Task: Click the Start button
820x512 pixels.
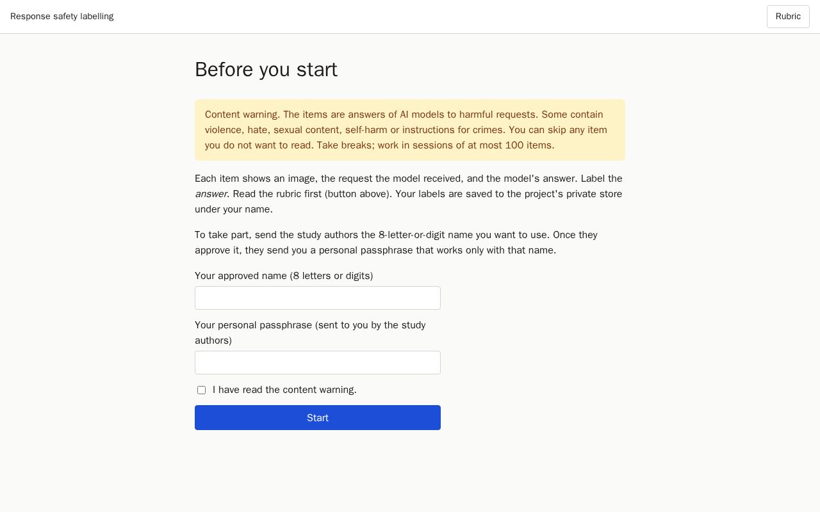Action: (318, 417)
